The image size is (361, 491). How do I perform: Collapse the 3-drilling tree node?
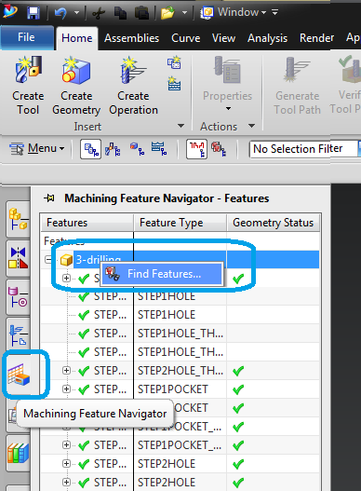pos(48,260)
